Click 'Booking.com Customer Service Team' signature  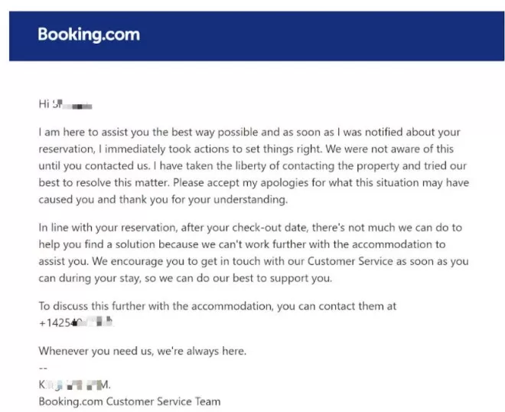pyautogui.click(x=129, y=402)
